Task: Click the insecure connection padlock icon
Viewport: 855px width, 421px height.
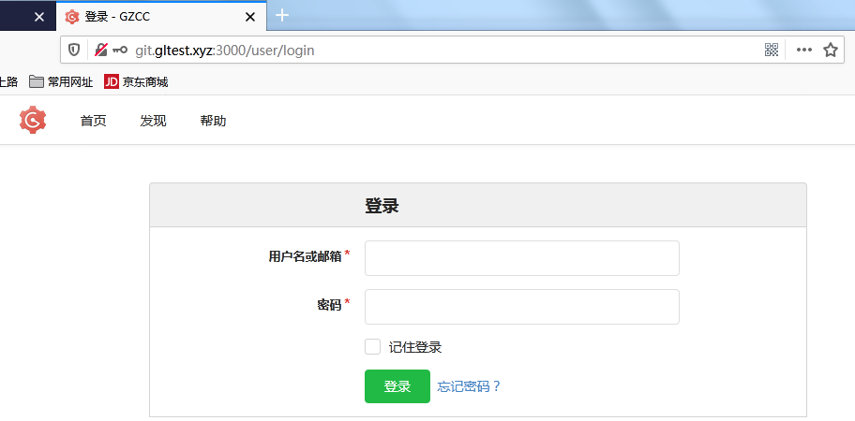Action: pyautogui.click(x=101, y=50)
